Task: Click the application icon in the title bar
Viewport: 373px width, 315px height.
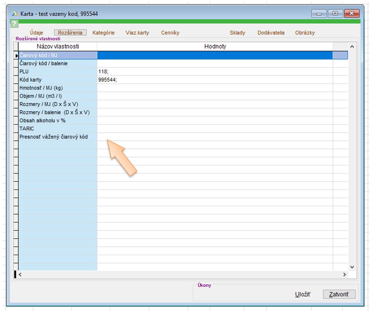Action: coord(15,13)
